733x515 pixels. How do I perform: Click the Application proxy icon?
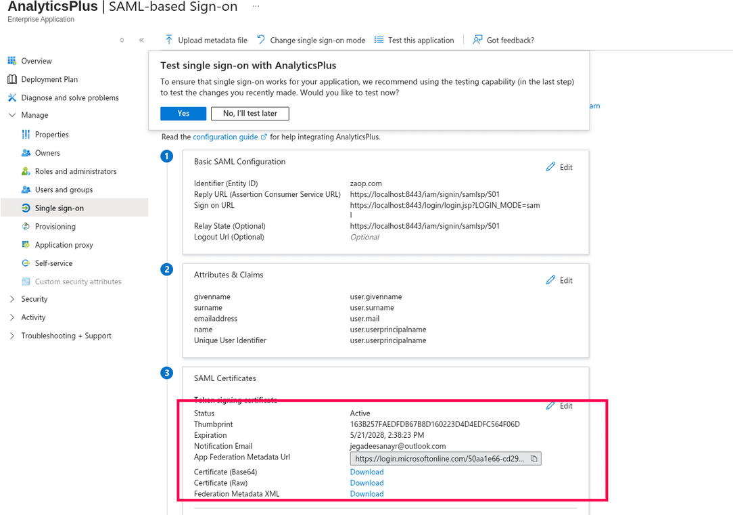(26, 244)
